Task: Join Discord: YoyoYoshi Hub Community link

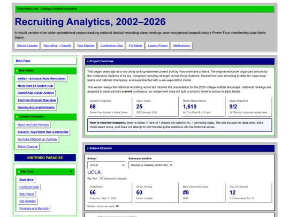Action: pos(43,132)
